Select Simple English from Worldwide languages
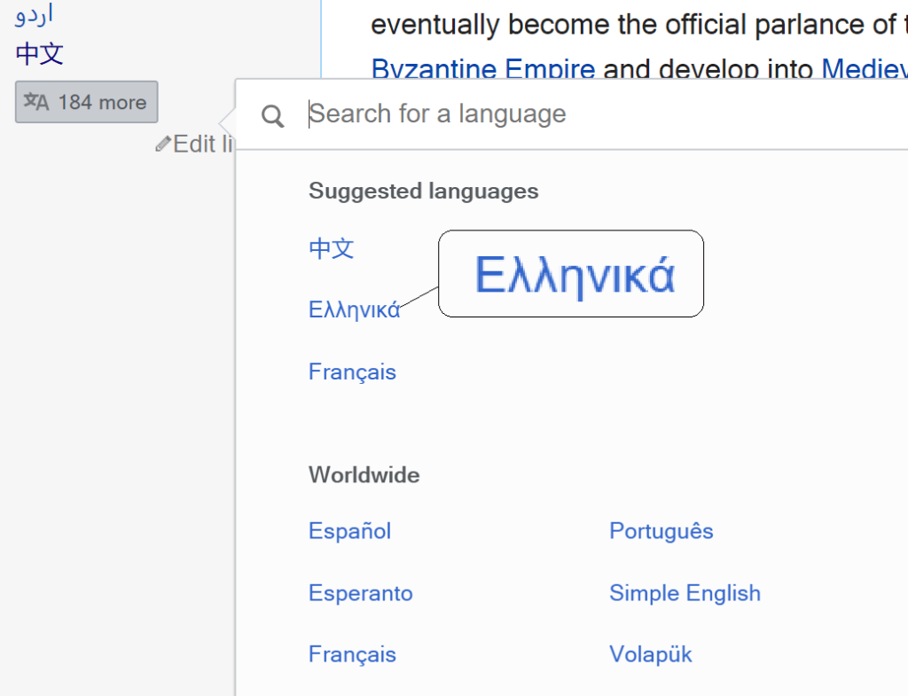This screenshot has height=696, width=908. 685,593
